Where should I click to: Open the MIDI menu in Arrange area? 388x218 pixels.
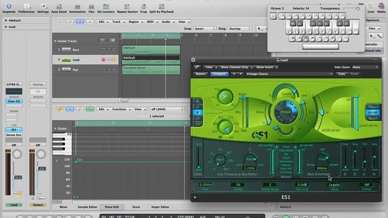pos(152,22)
